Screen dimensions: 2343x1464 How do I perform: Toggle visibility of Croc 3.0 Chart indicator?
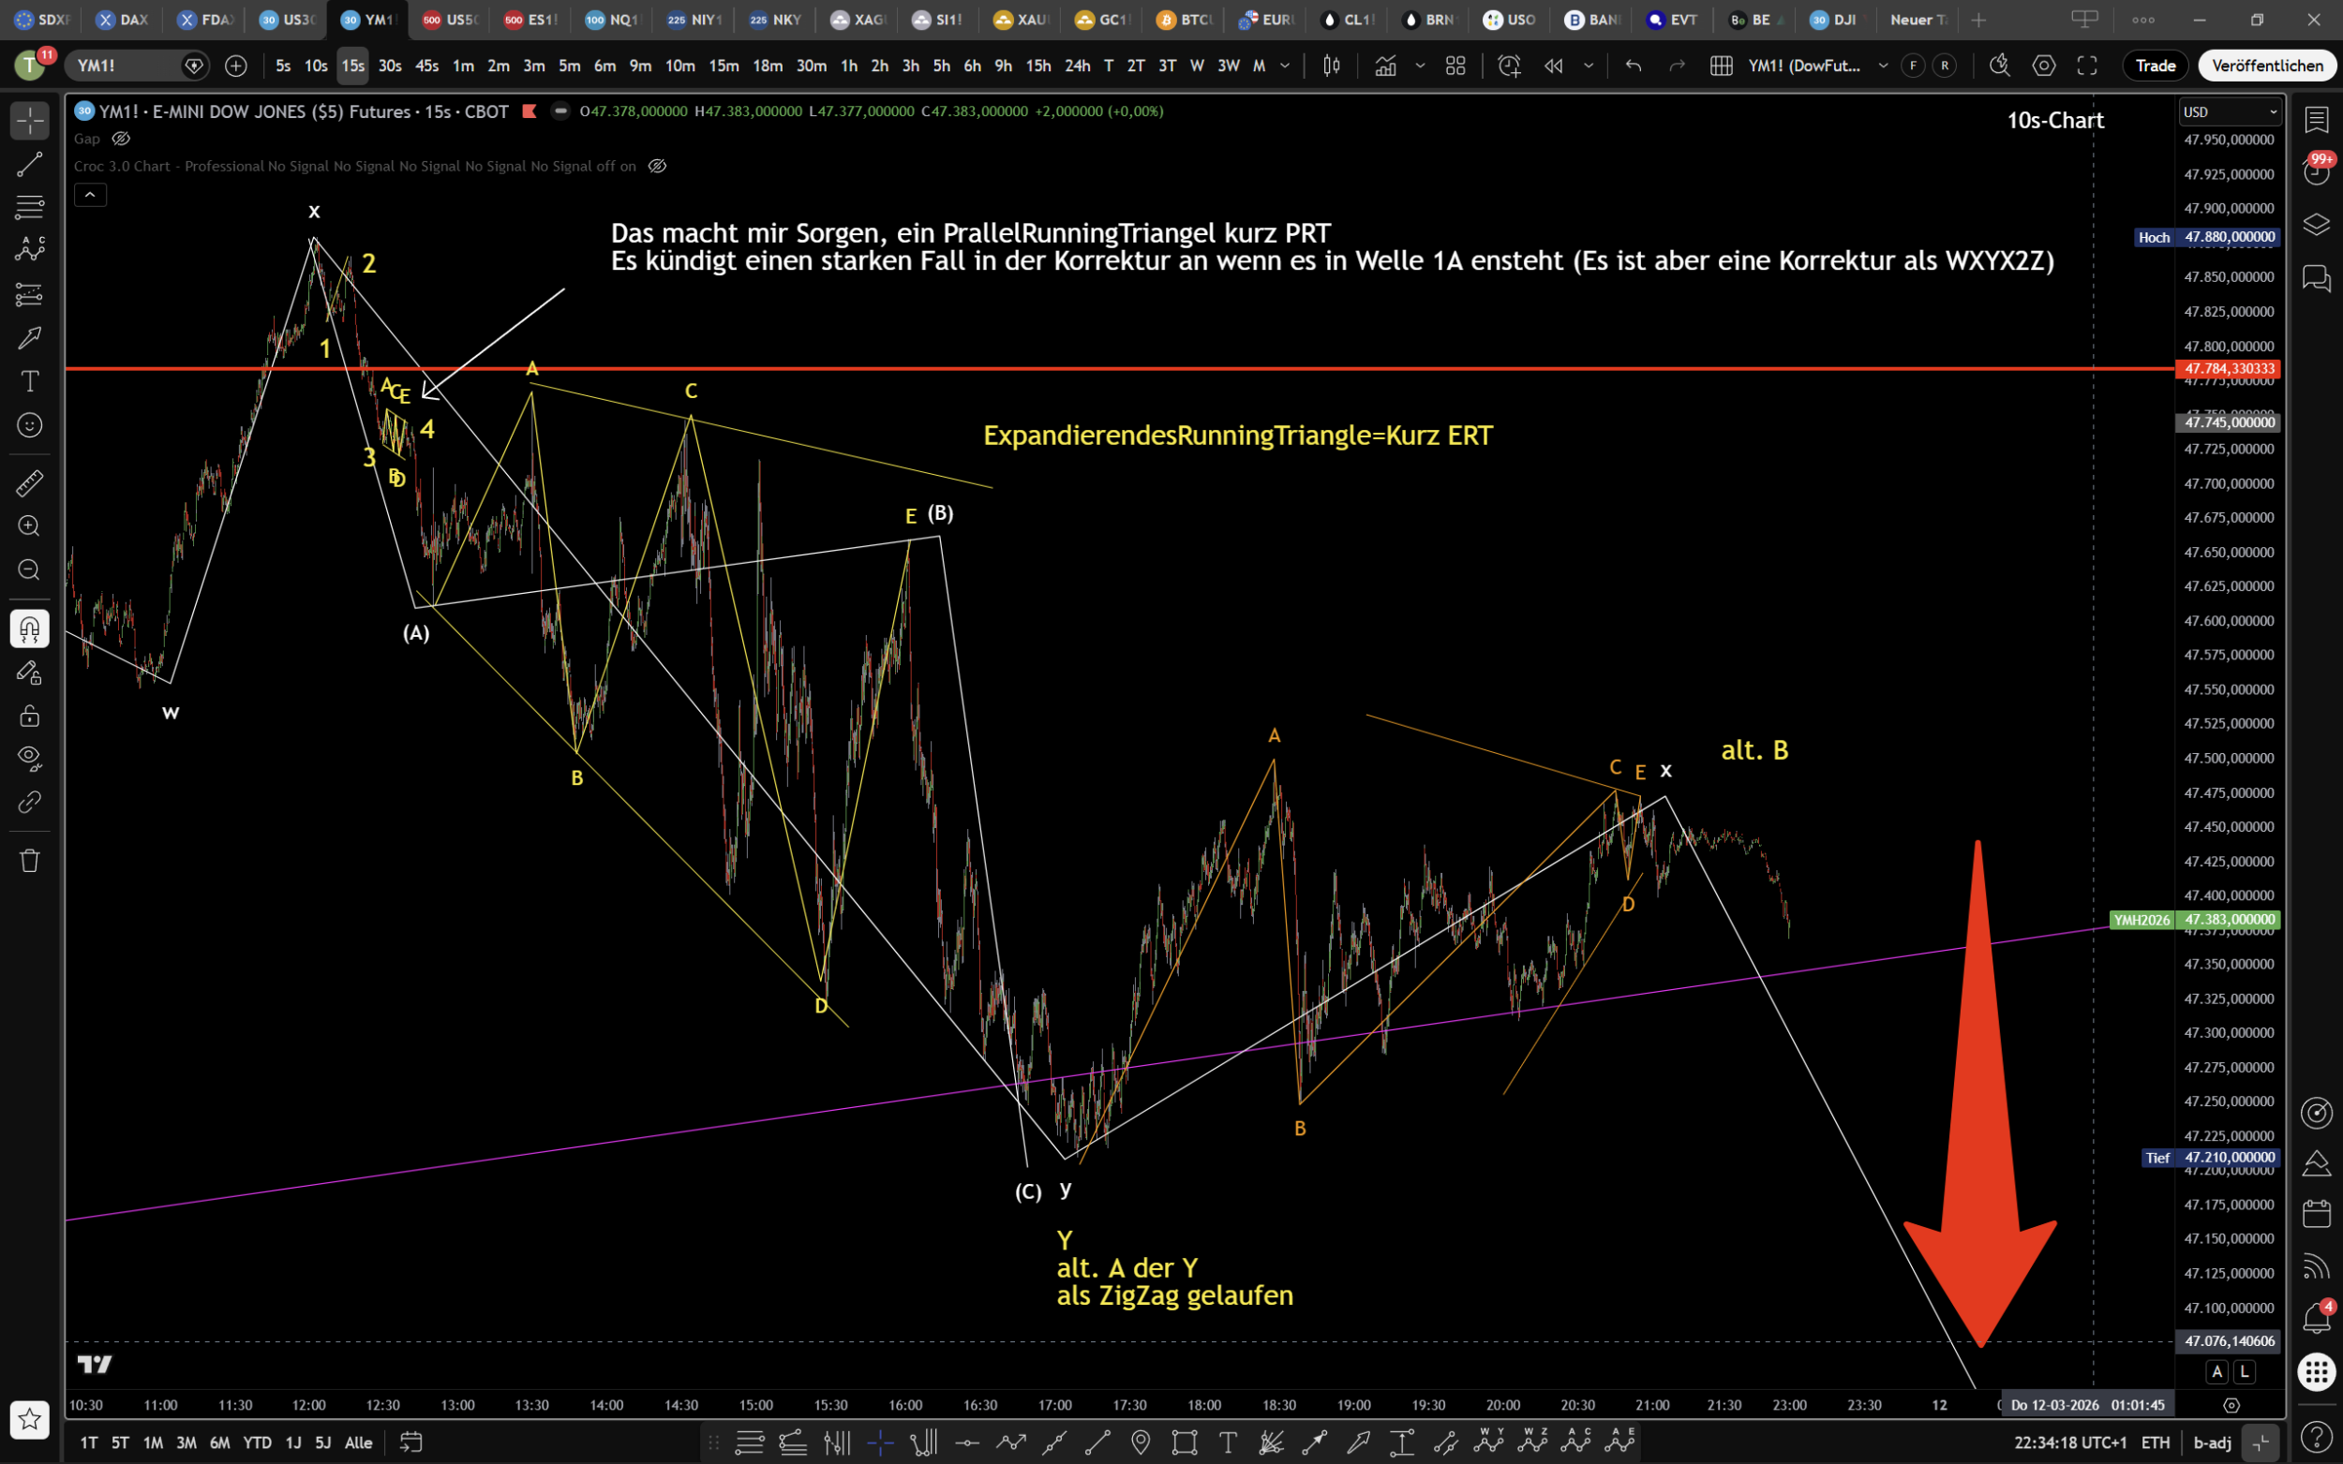[x=657, y=167]
